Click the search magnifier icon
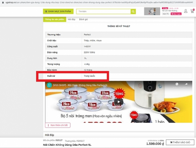The image size is (196, 148). (x=133, y=12)
